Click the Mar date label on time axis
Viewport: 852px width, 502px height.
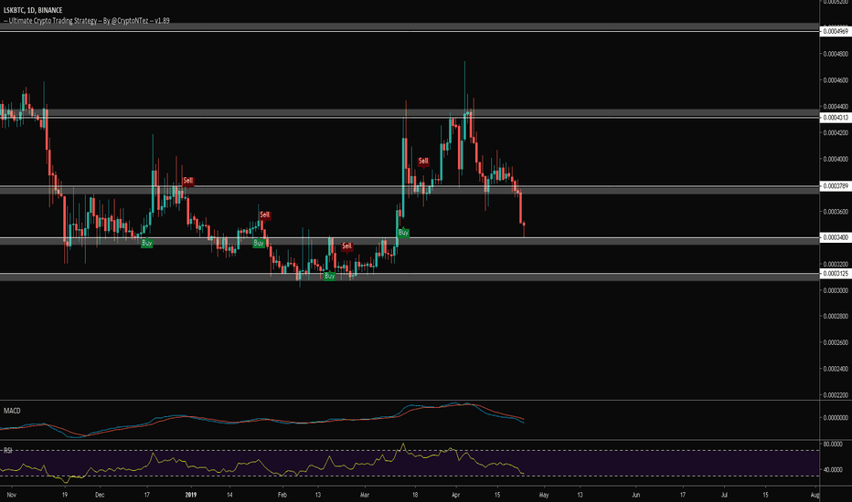pos(365,495)
